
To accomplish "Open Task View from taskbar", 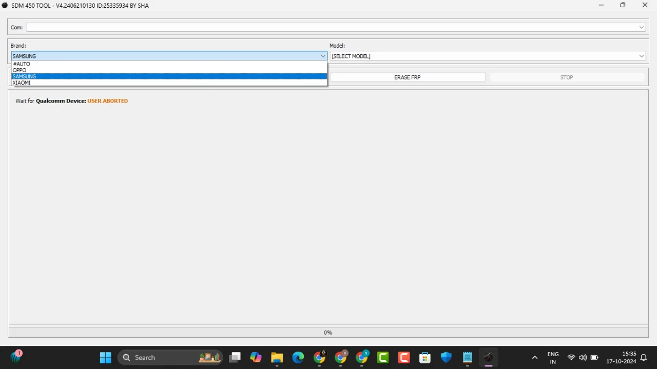I will pos(235,357).
